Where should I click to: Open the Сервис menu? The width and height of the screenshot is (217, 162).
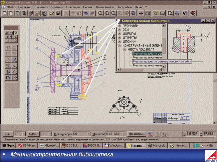point(88,7)
